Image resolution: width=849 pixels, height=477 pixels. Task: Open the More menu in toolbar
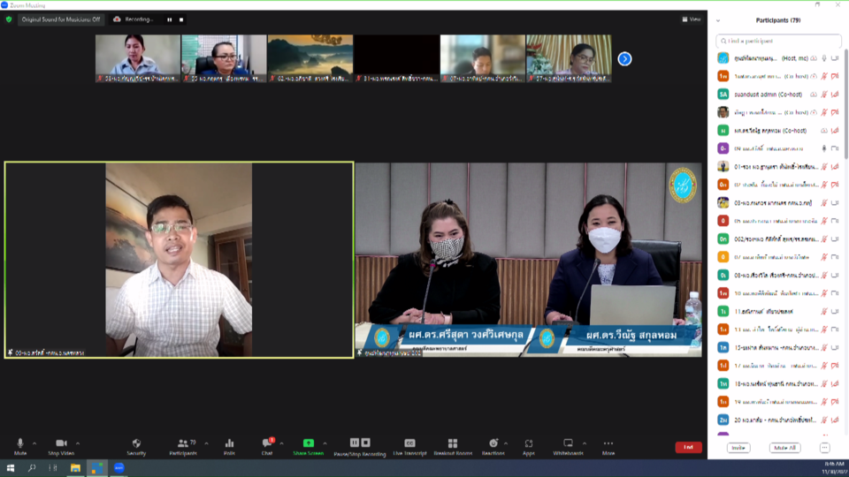pyautogui.click(x=608, y=444)
